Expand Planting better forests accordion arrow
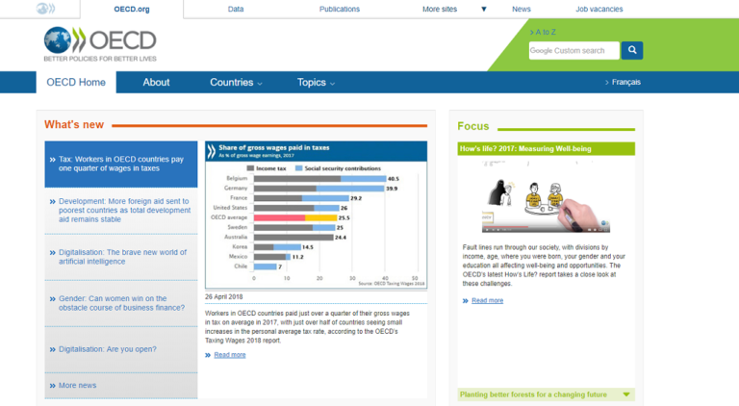Screen dimensions: 739x406 coord(626,394)
